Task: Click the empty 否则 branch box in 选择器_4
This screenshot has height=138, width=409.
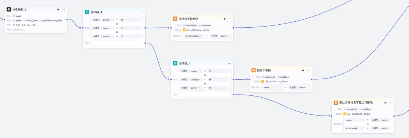Action: click(x=117, y=43)
